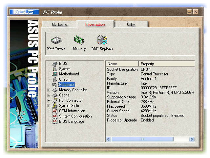Select the Information tab
The image size is (210, 158).
(x=95, y=24)
